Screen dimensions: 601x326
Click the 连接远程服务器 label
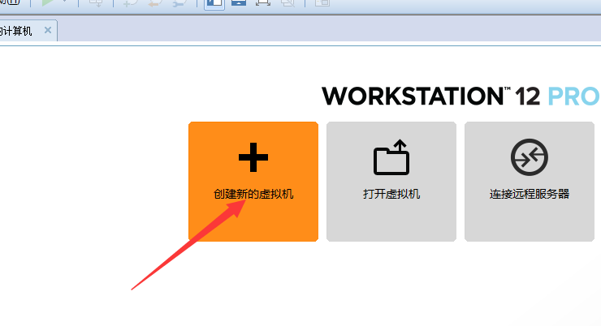point(530,194)
